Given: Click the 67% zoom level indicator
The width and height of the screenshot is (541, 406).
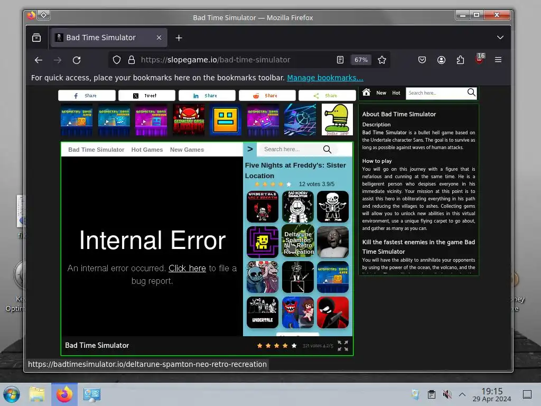Looking at the screenshot, I should (361, 60).
